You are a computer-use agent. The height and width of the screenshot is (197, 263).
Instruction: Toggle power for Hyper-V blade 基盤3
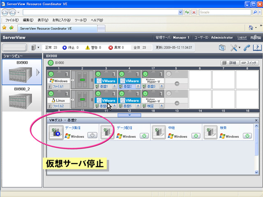(145, 74)
